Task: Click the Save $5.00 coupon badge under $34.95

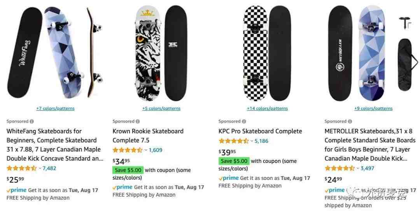Action: click(x=128, y=170)
